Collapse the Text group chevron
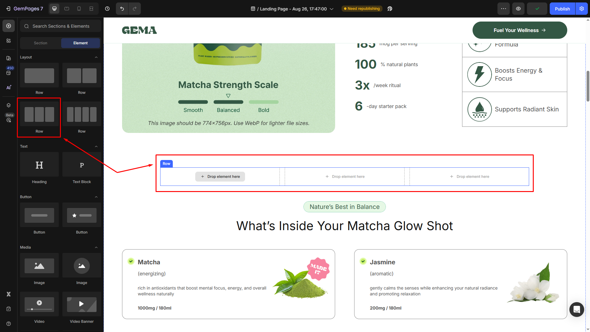Screen dimensions: 590x332 96,146
